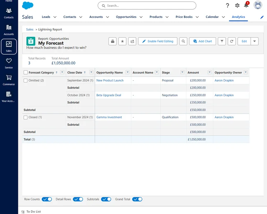Sort by Close Date arrow
The width and height of the screenshot is (267, 214).
[x=85, y=72]
